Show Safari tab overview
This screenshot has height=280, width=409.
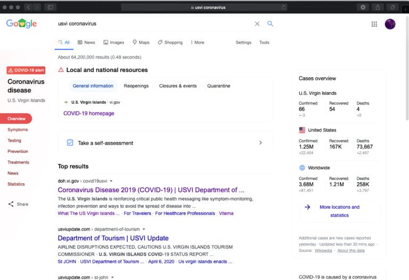tap(393, 7)
